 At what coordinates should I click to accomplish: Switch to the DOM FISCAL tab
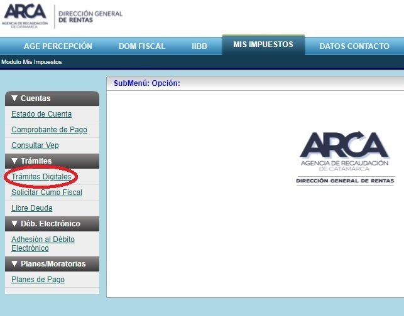(142, 46)
